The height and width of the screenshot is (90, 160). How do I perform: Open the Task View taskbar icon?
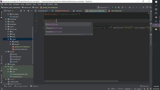pos(156,13)
